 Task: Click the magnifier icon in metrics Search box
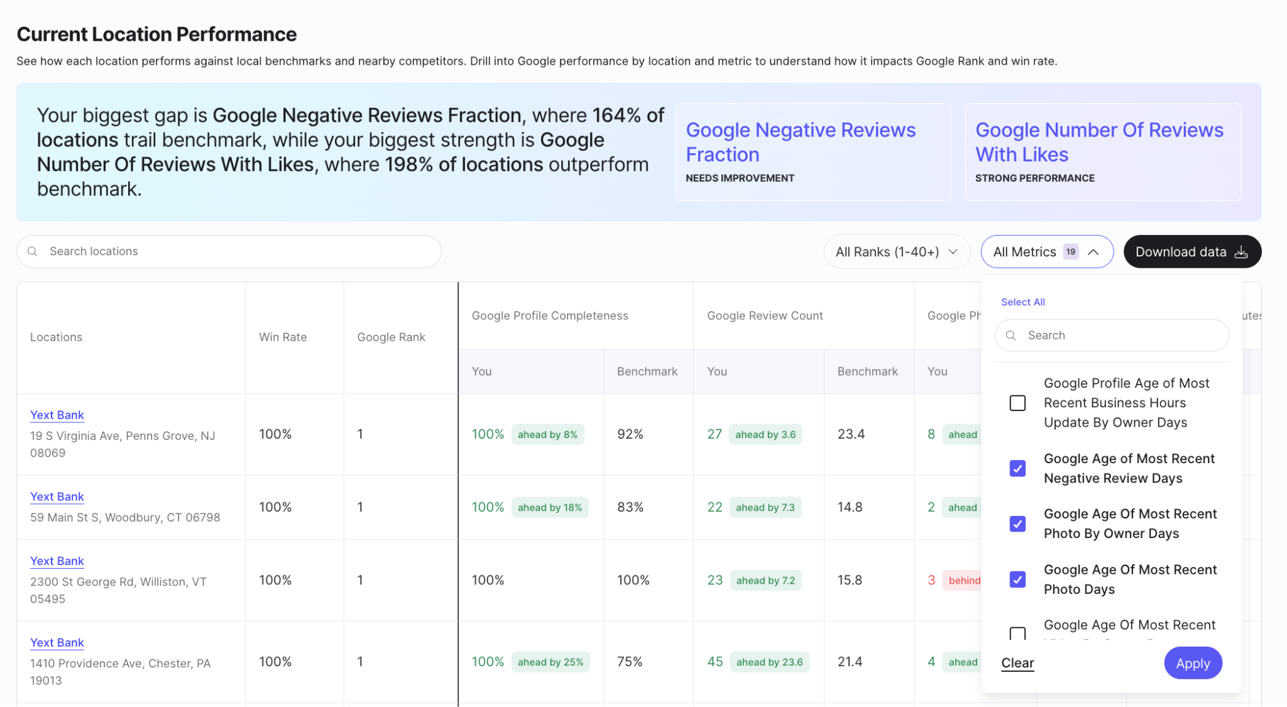(1011, 336)
